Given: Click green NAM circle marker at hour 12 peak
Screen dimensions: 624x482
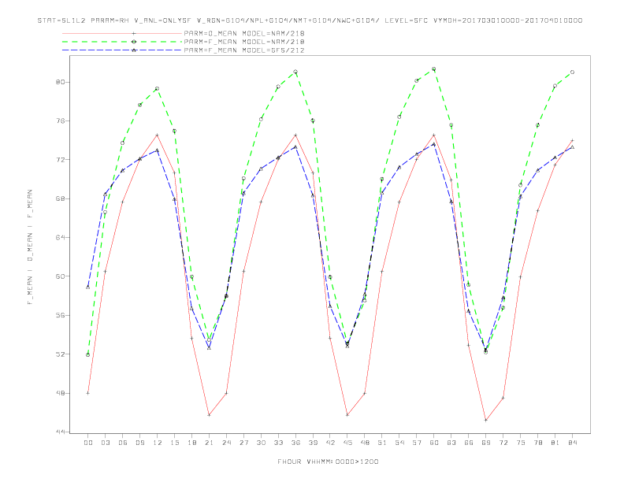Looking at the screenshot, I should pos(158,89).
